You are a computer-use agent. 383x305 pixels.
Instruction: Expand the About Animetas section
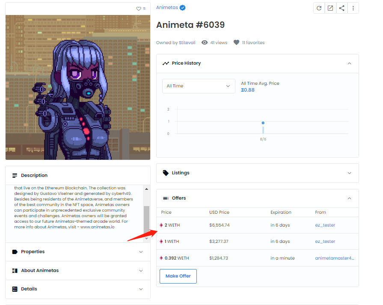[141, 270]
